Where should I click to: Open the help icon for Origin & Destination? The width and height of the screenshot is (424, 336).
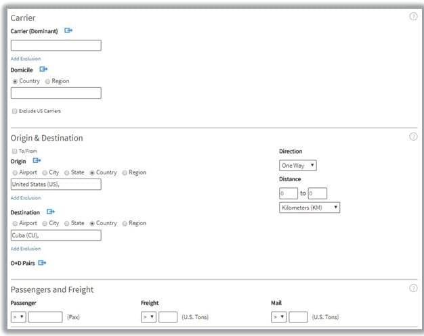[x=413, y=137]
